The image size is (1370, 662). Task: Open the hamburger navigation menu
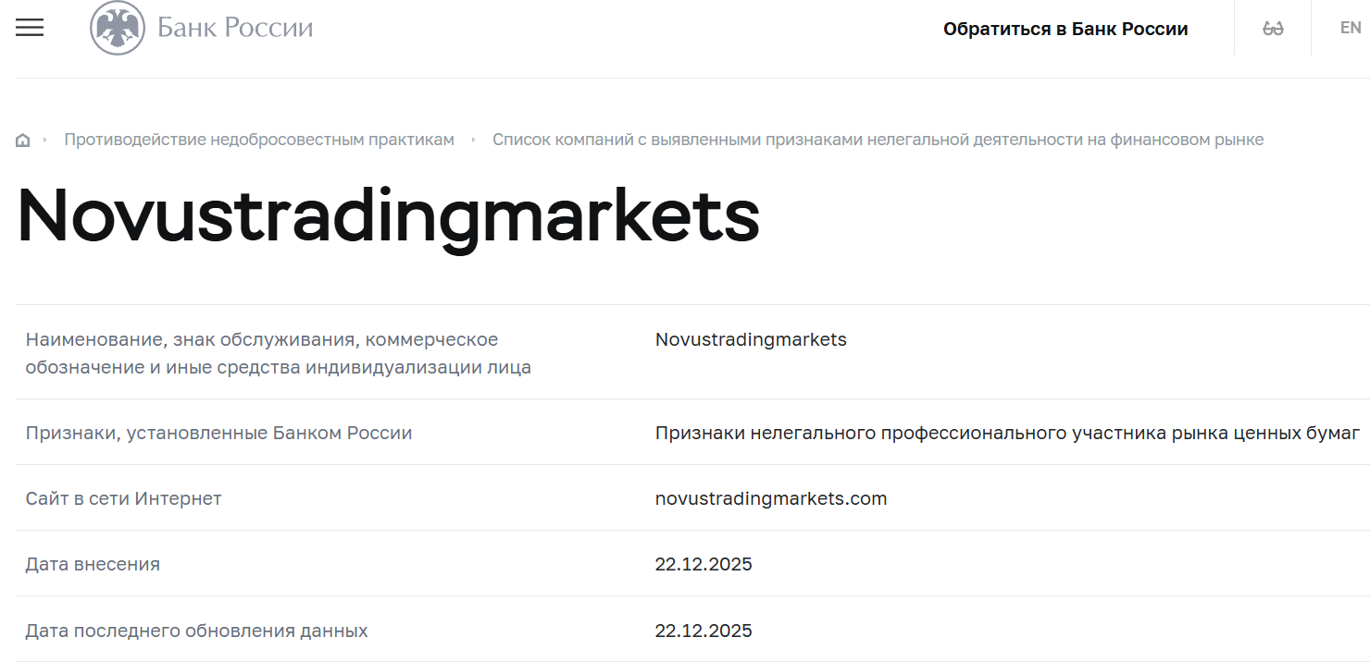tap(29, 28)
